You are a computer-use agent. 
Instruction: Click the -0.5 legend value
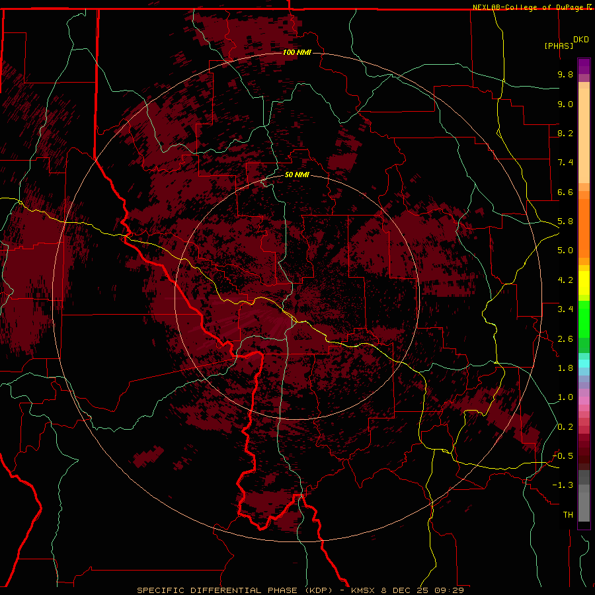[563, 456]
